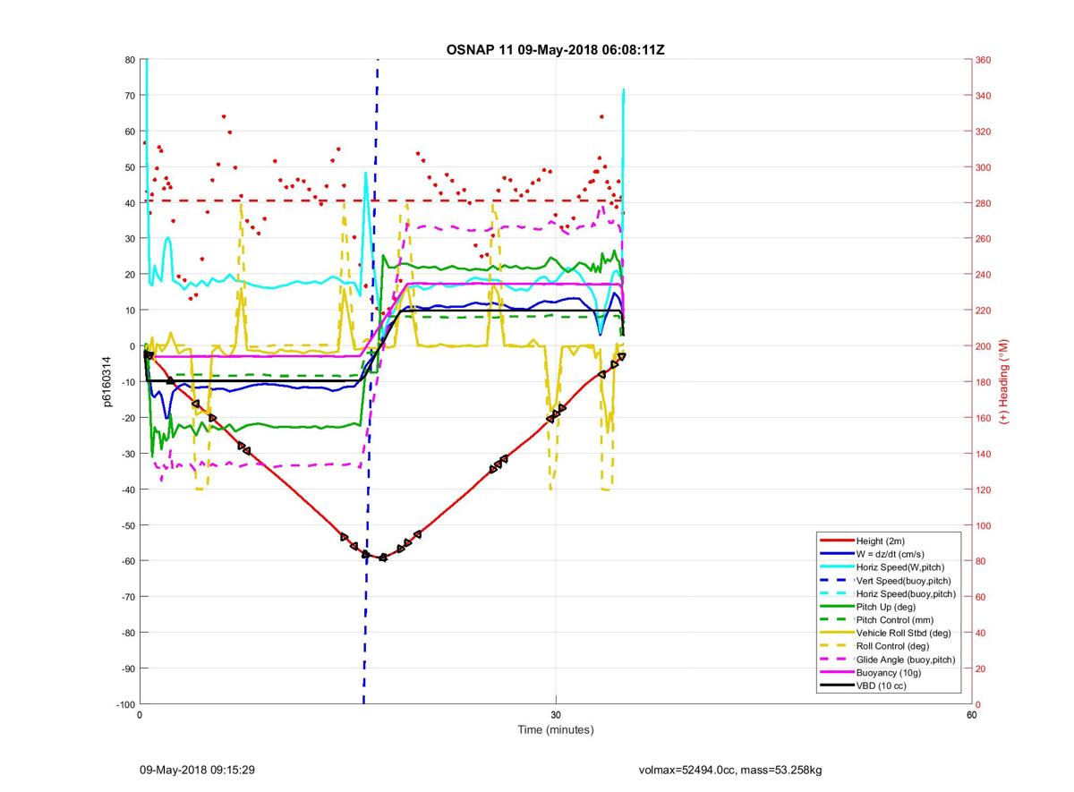This screenshot has width=1074, height=792.
Task: Click the "200" tick on the heading axis
Action: (x=985, y=346)
